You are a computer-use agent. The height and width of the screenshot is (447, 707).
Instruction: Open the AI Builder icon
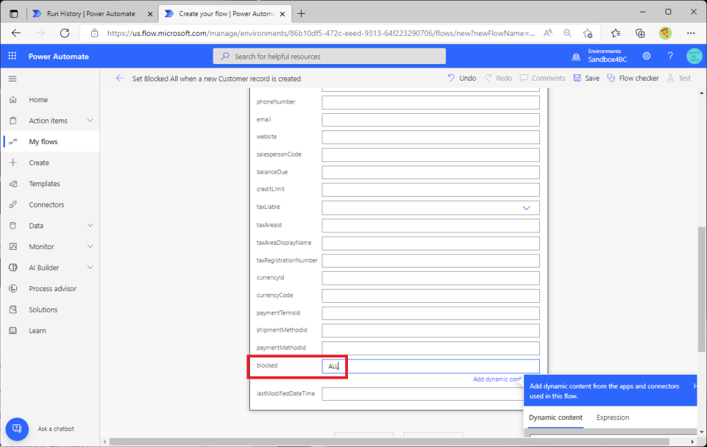point(13,268)
